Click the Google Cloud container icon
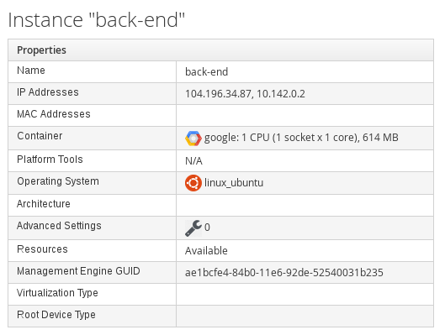Viewport: 445px width, 335px height. (x=193, y=139)
